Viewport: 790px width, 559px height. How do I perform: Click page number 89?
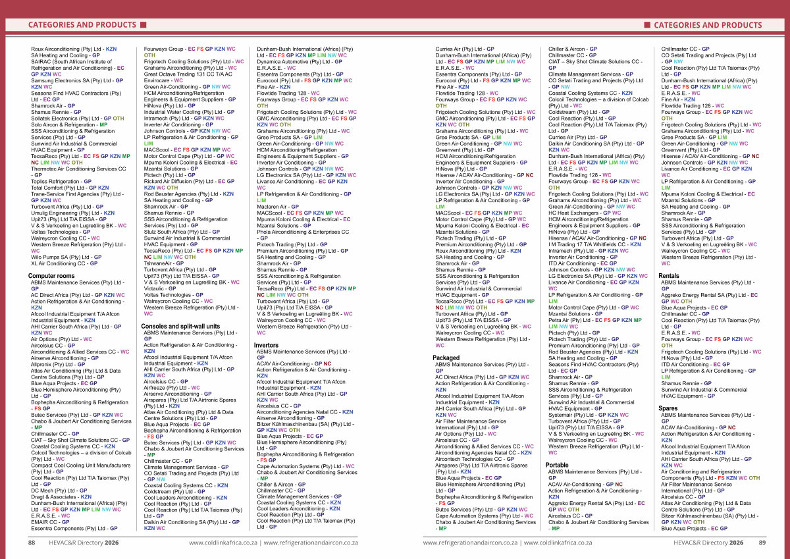point(762,543)
